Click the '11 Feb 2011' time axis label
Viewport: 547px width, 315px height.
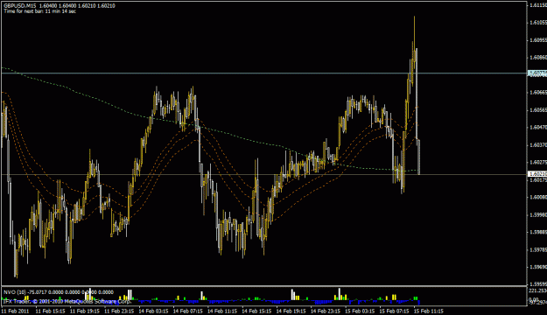click(15, 311)
